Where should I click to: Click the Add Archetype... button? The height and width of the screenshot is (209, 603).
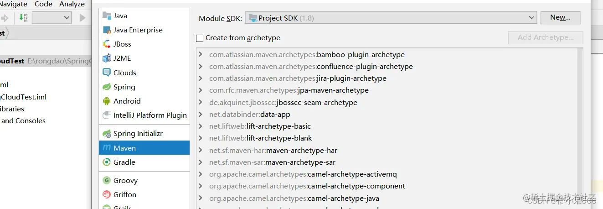click(546, 38)
